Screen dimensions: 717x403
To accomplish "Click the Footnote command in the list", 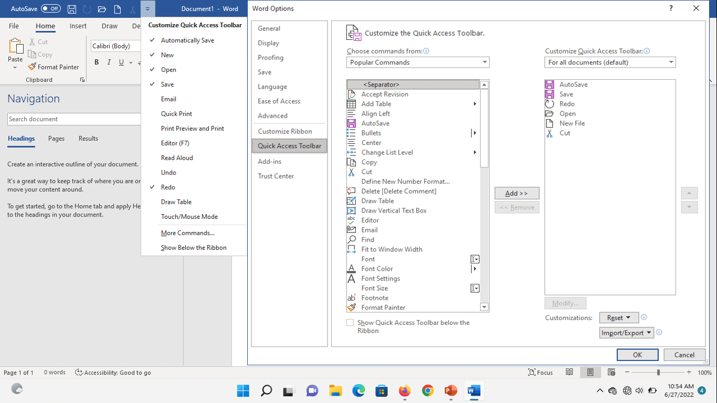I will pos(374,298).
